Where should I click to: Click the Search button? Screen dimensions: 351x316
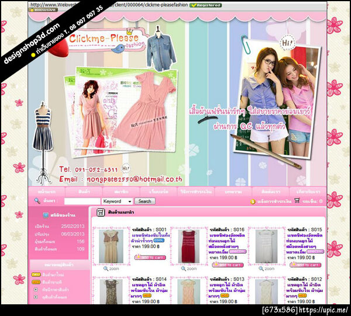pos(145,202)
